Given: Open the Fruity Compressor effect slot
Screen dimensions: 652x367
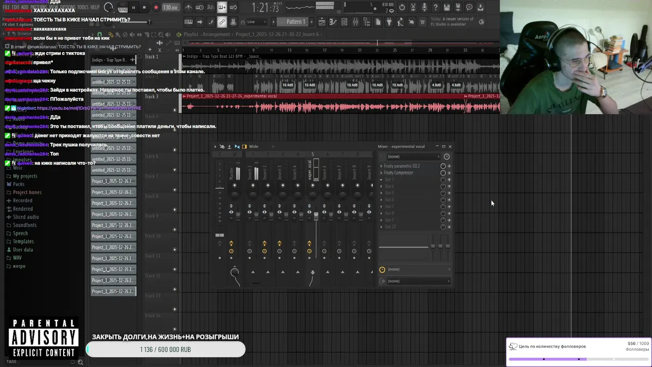Looking at the screenshot, I should [x=398, y=173].
